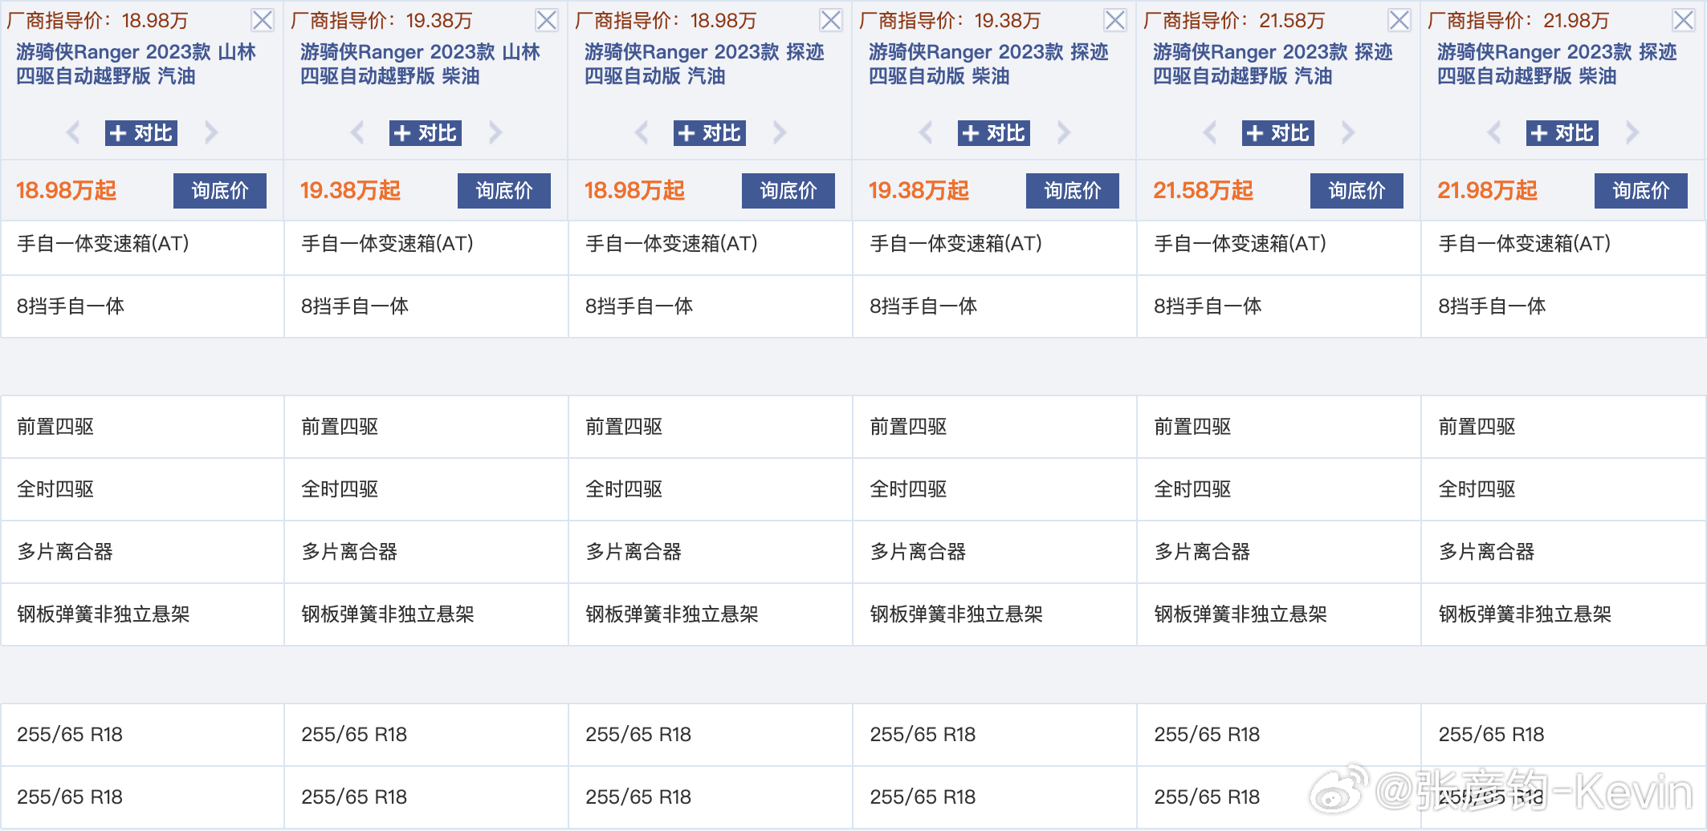Screen dimensions: 1707x831
Task: Click 询底价 for the 21.58万 model
Action: [1357, 191]
